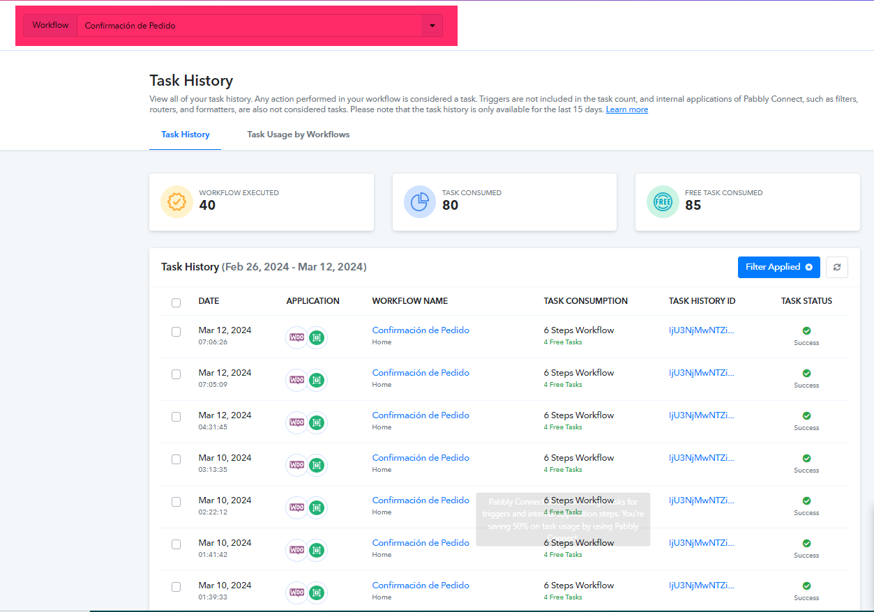Click the Workflow Executed badge icon
The width and height of the screenshot is (874, 612).
(176, 202)
